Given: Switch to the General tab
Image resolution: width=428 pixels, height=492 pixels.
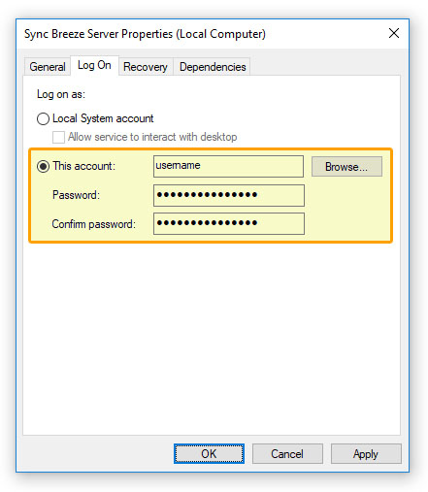Looking at the screenshot, I should (x=48, y=67).
